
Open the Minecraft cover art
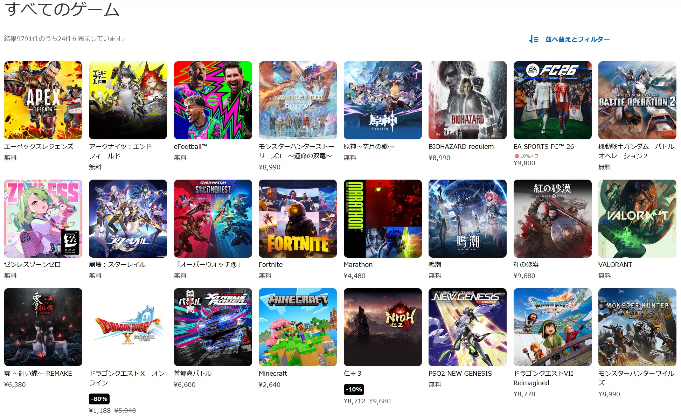[298, 327]
